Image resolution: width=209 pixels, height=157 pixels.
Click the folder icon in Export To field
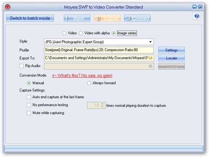150,58
